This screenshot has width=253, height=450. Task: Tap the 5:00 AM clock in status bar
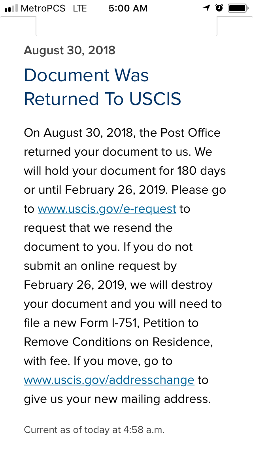[128, 8]
